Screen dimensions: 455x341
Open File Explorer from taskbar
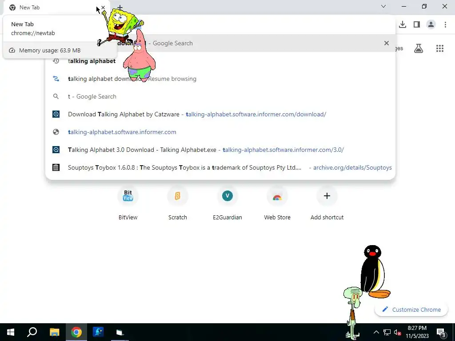click(x=54, y=332)
